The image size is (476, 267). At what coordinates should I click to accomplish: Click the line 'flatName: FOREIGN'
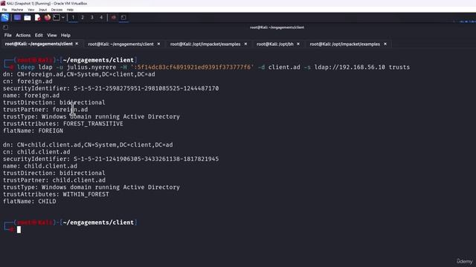[33, 131]
